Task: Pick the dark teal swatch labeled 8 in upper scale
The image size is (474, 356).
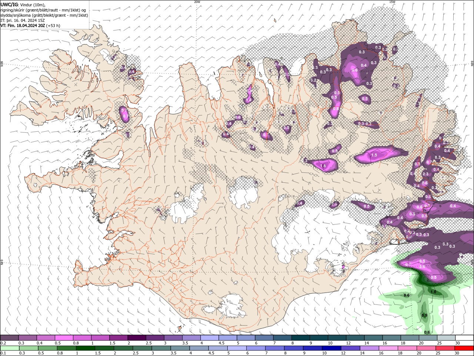Action: pyautogui.click(x=300, y=338)
